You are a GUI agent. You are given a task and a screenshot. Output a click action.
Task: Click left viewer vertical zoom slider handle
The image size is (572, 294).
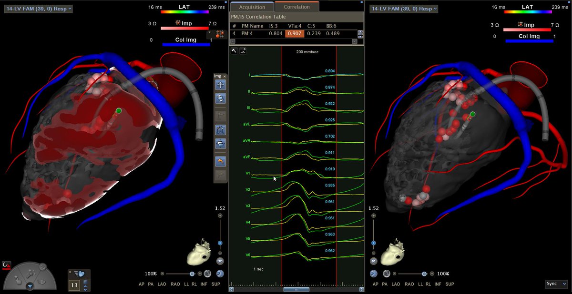[x=220, y=243]
